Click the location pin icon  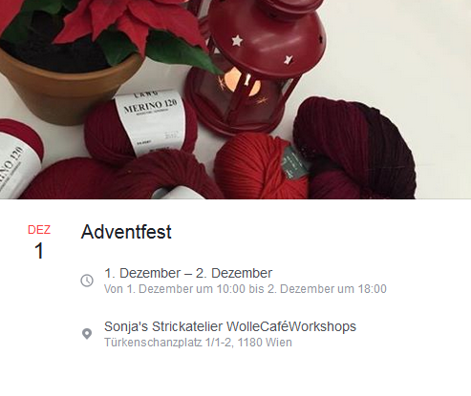pos(87,334)
